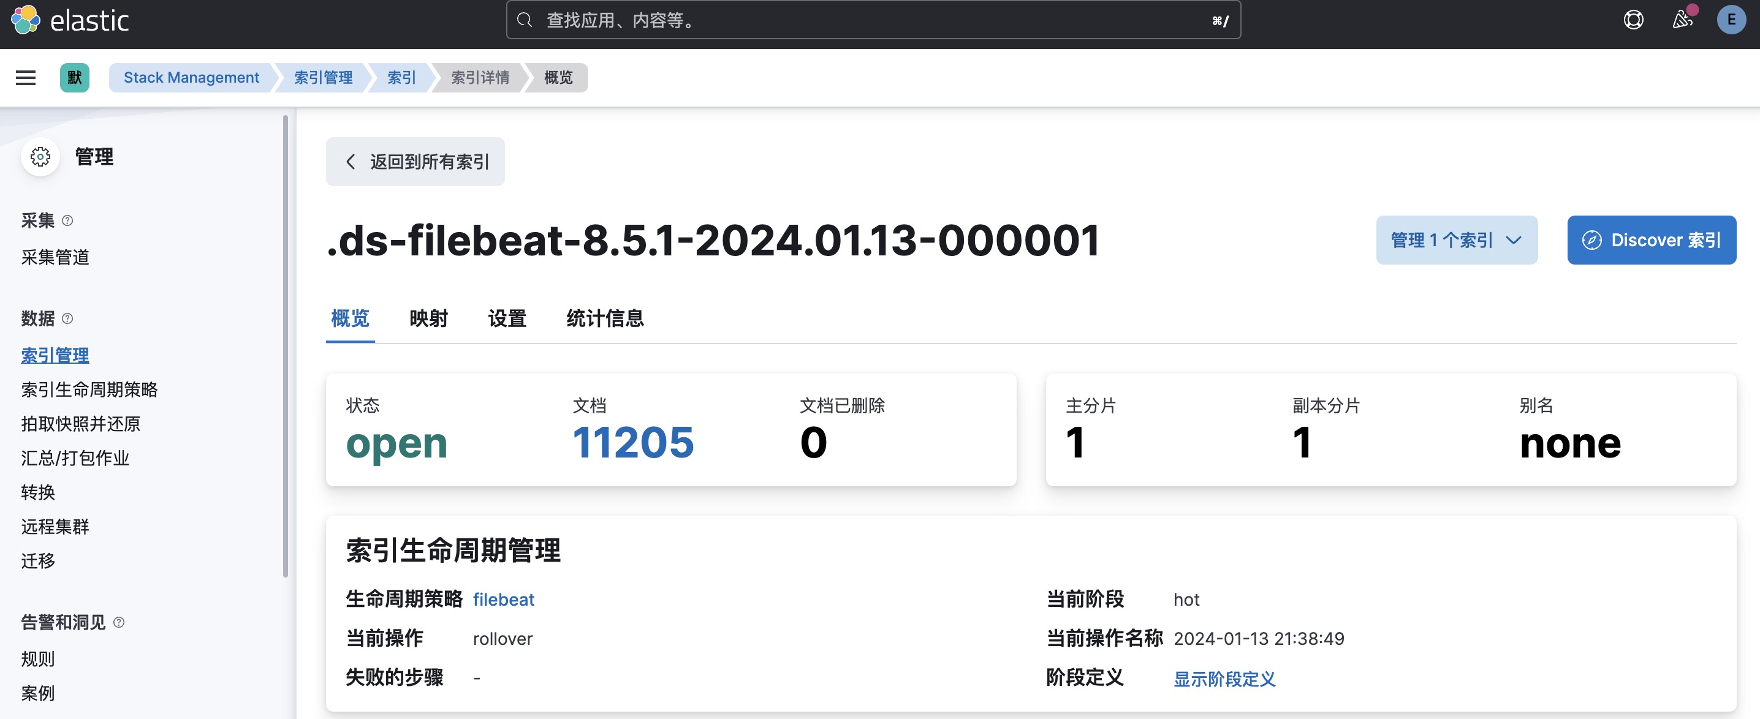Open filebeat lifecycle policy link
The height and width of the screenshot is (719, 1760).
point(504,600)
